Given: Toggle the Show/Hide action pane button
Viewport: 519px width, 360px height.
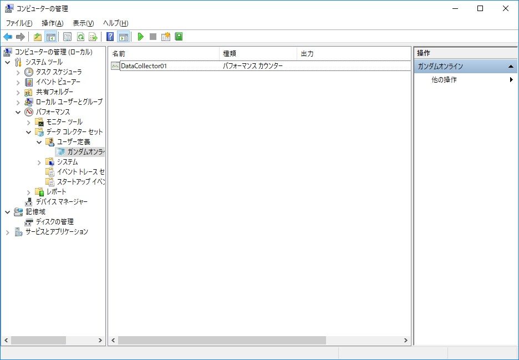Looking at the screenshot, I should [123, 37].
